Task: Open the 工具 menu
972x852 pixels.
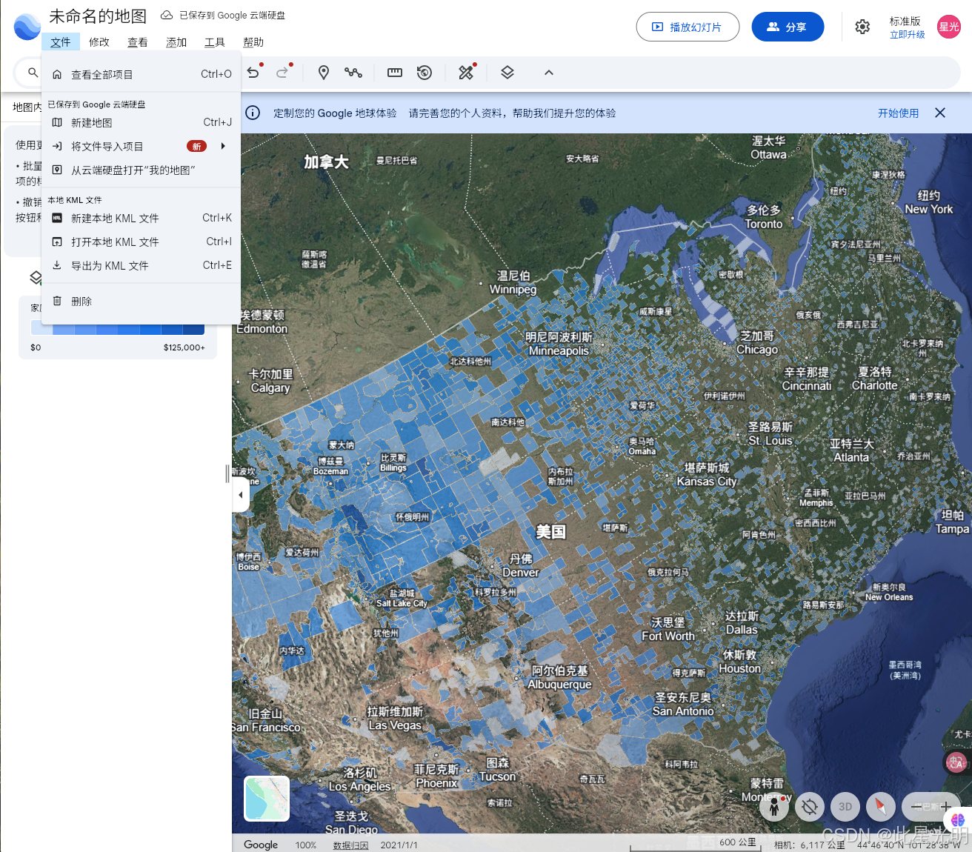Action: (215, 42)
